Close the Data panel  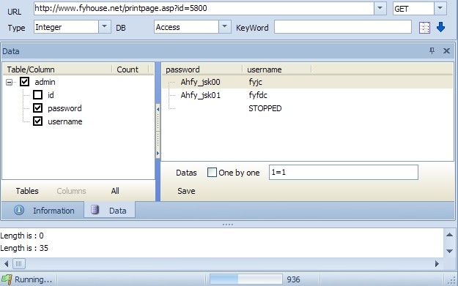(x=446, y=50)
